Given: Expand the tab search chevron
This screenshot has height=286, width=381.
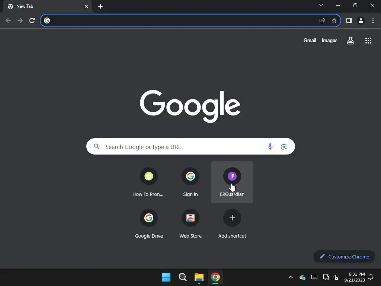Looking at the screenshot, I should pos(321,5).
